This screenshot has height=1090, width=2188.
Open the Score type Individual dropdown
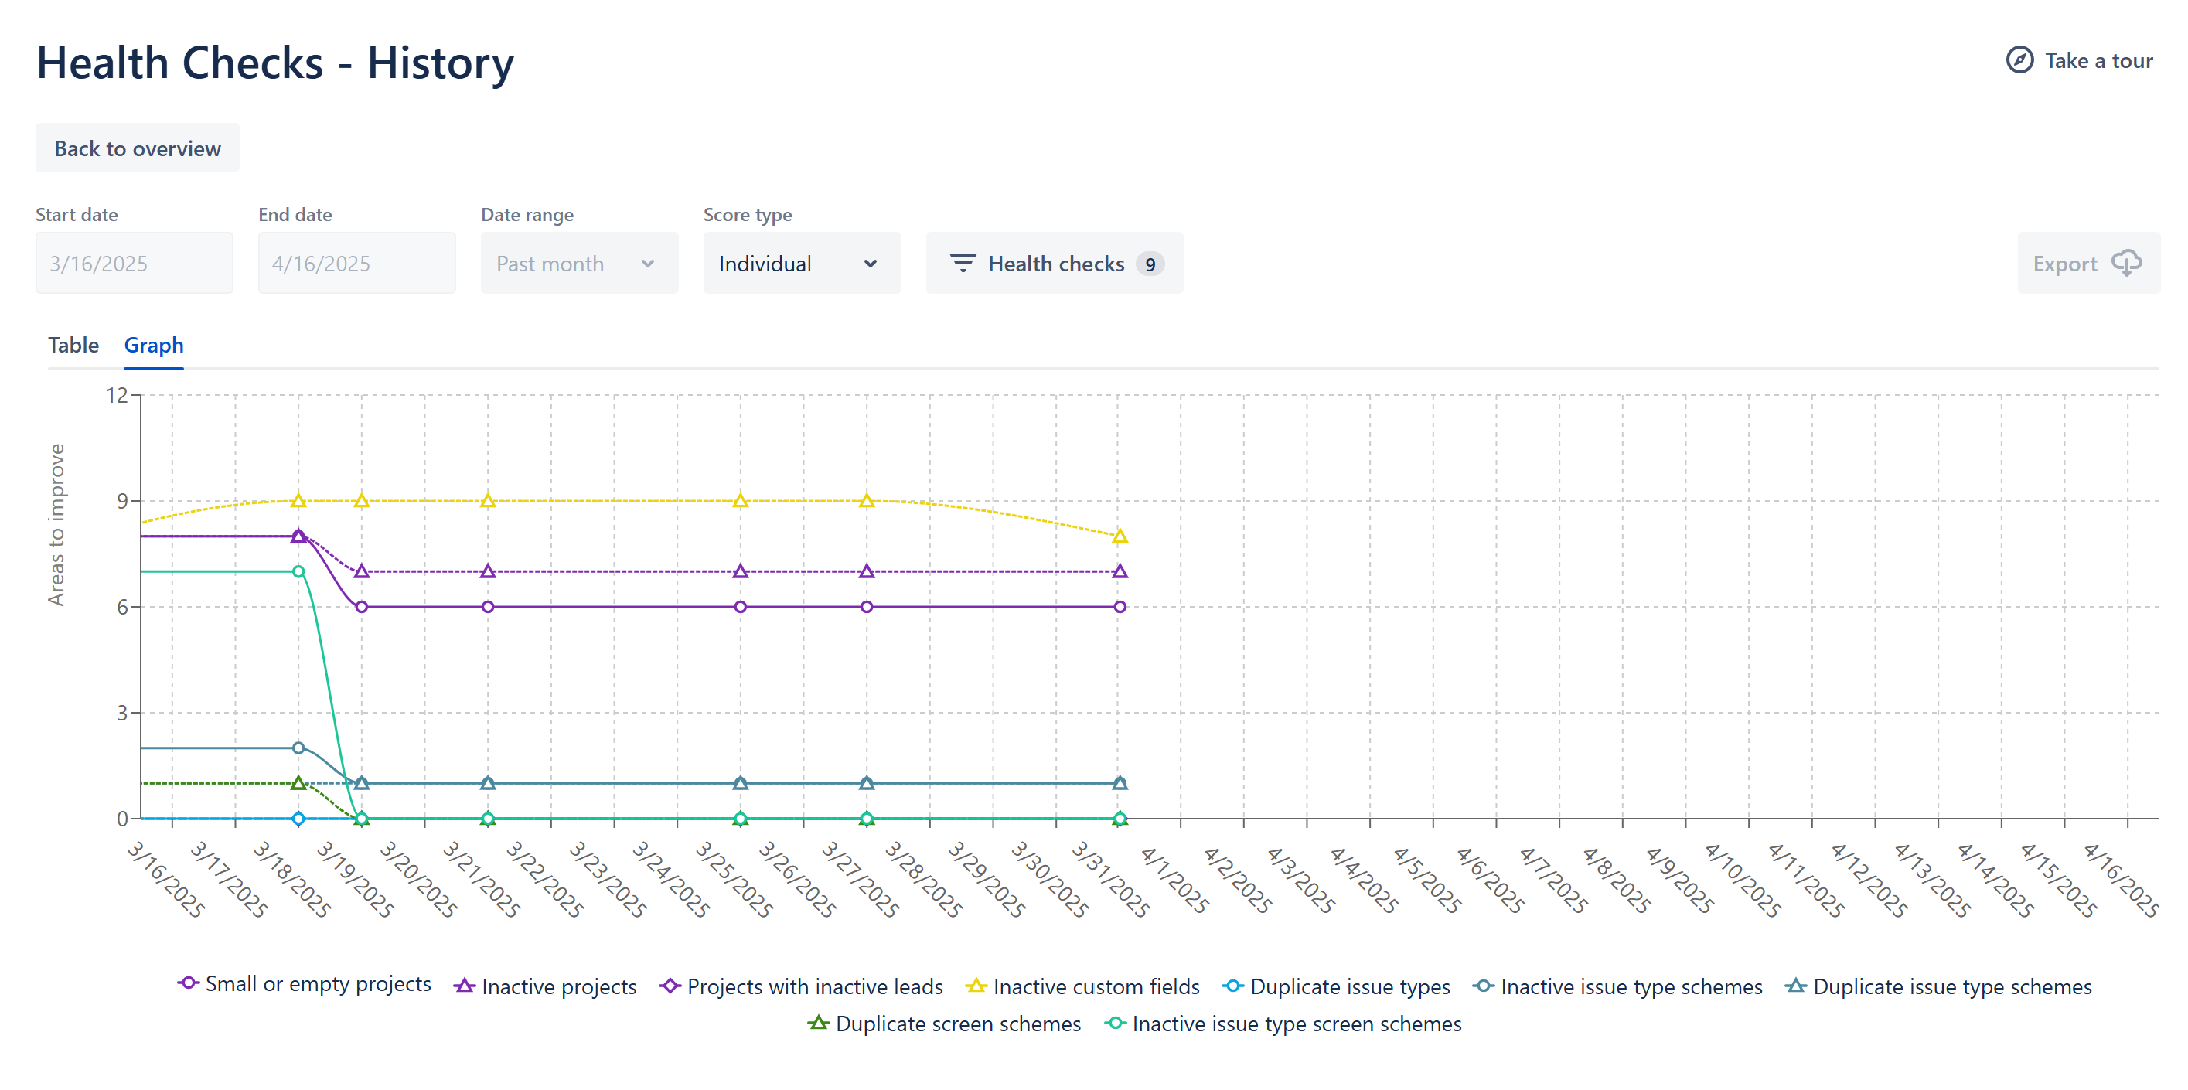tap(801, 264)
